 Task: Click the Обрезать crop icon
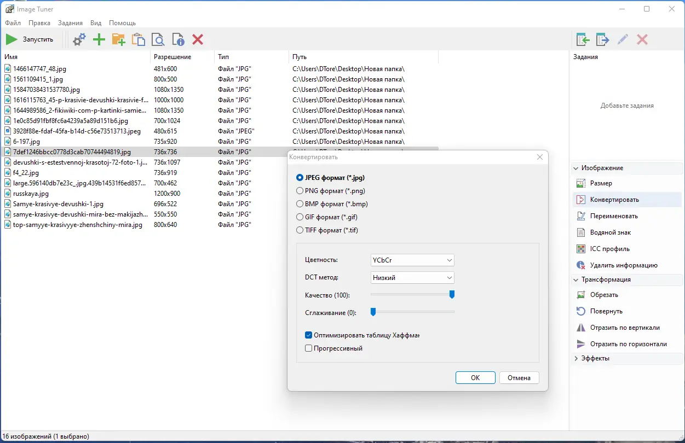point(581,295)
